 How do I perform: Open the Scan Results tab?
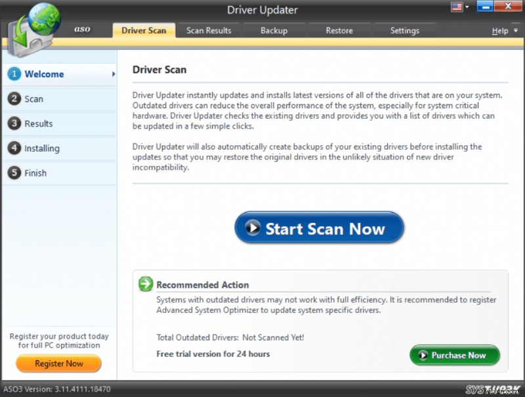[209, 30]
